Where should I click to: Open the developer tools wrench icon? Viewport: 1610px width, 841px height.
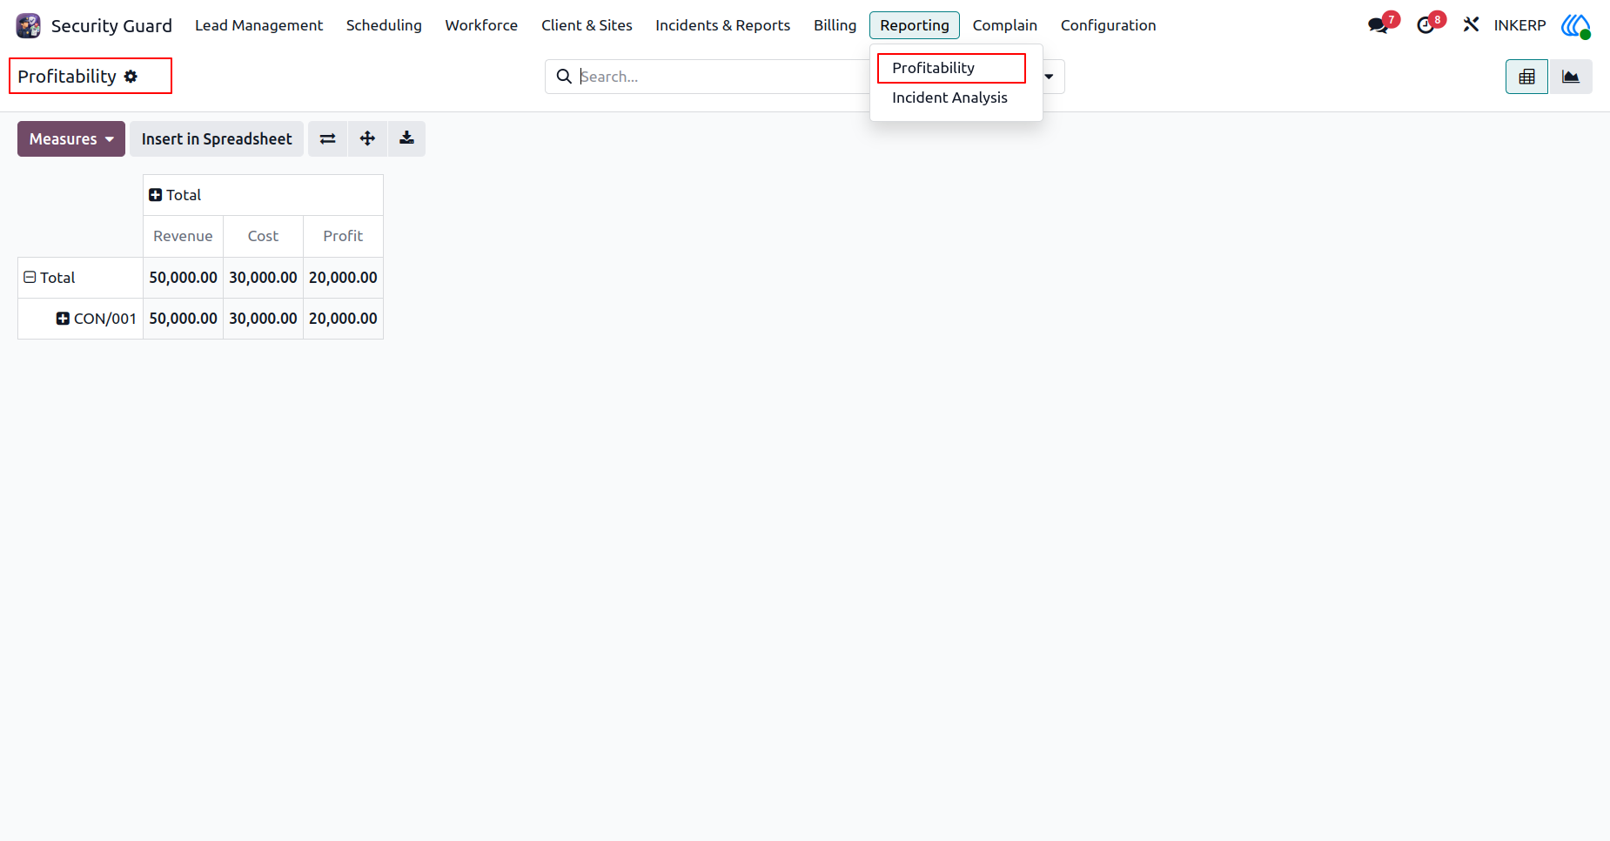(1471, 25)
